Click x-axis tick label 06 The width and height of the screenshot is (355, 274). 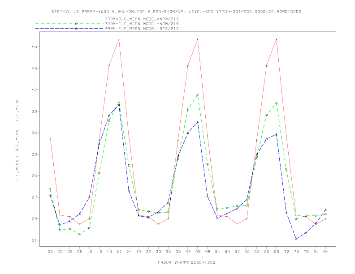click(x=70, y=252)
